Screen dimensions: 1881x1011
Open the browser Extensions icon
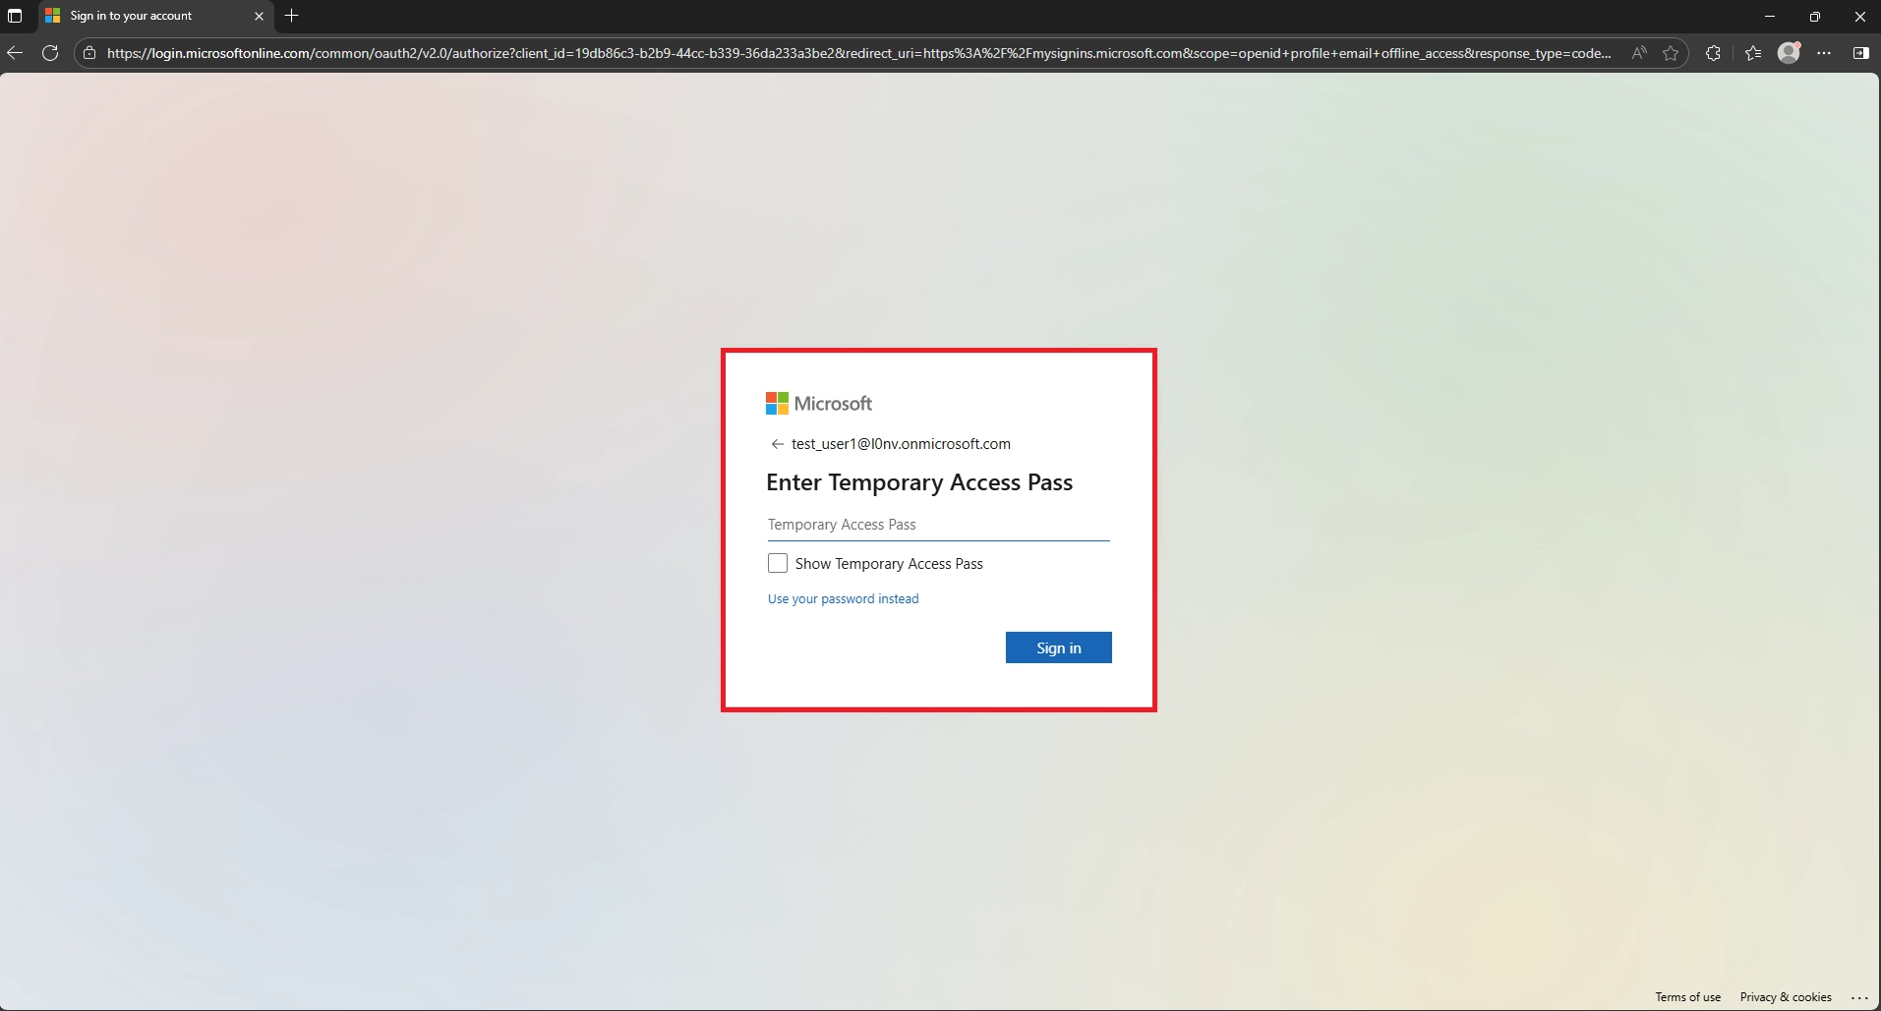1713,53
